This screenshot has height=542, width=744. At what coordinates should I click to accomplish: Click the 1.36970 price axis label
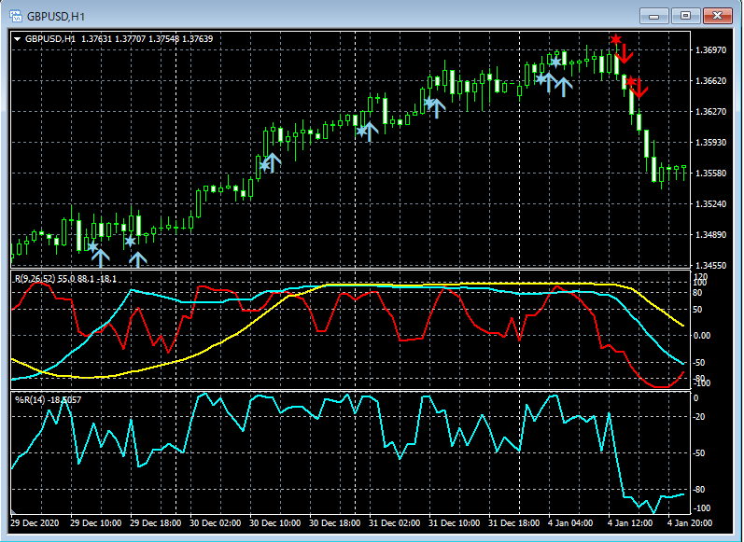click(710, 49)
